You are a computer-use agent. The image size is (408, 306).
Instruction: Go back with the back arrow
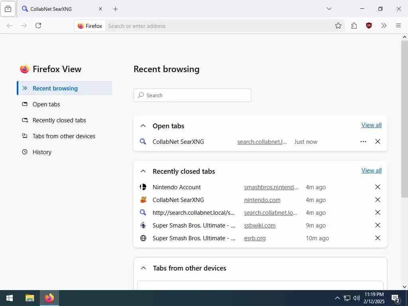[x=10, y=25]
